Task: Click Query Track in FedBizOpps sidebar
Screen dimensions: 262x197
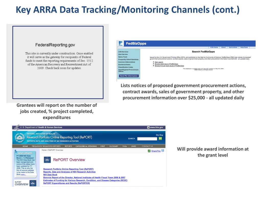Action: coord(123,57)
